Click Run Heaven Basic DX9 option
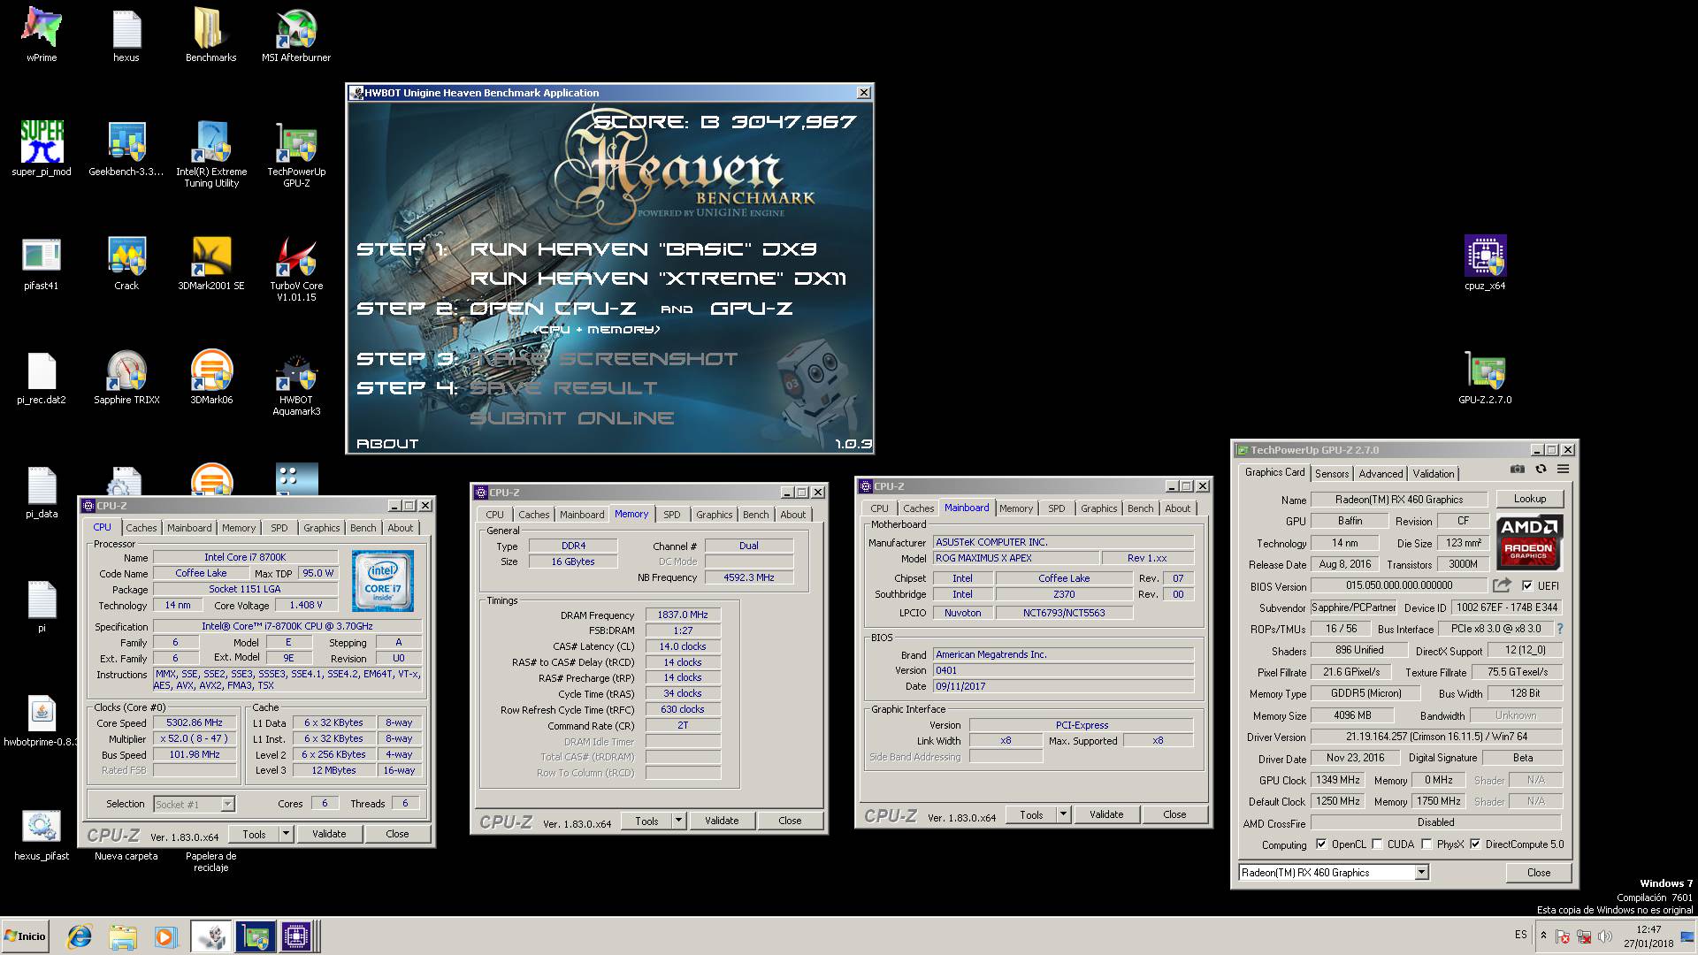Image resolution: width=1698 pixels, height=955 pixels. point(643,249)
